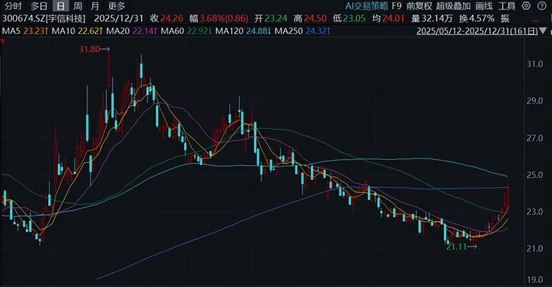Switch to 多日 multi-day tab
552x287 pixels.
click(x=39, y=6)
